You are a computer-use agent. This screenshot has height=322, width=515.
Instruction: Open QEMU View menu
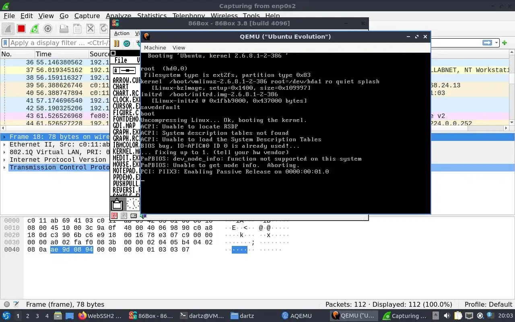coord(179,47)
